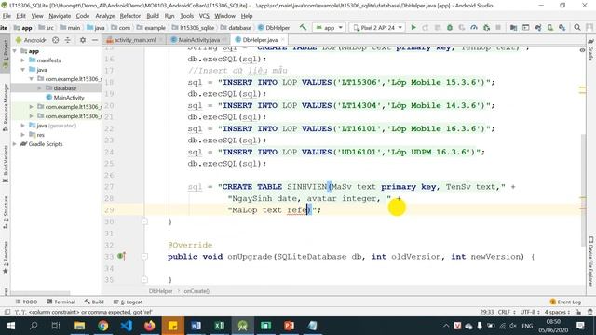The width and height of the screenshot is (596, 335).
Task: Click the Sync Project with Gradle icon
Action: coord(538,27)
